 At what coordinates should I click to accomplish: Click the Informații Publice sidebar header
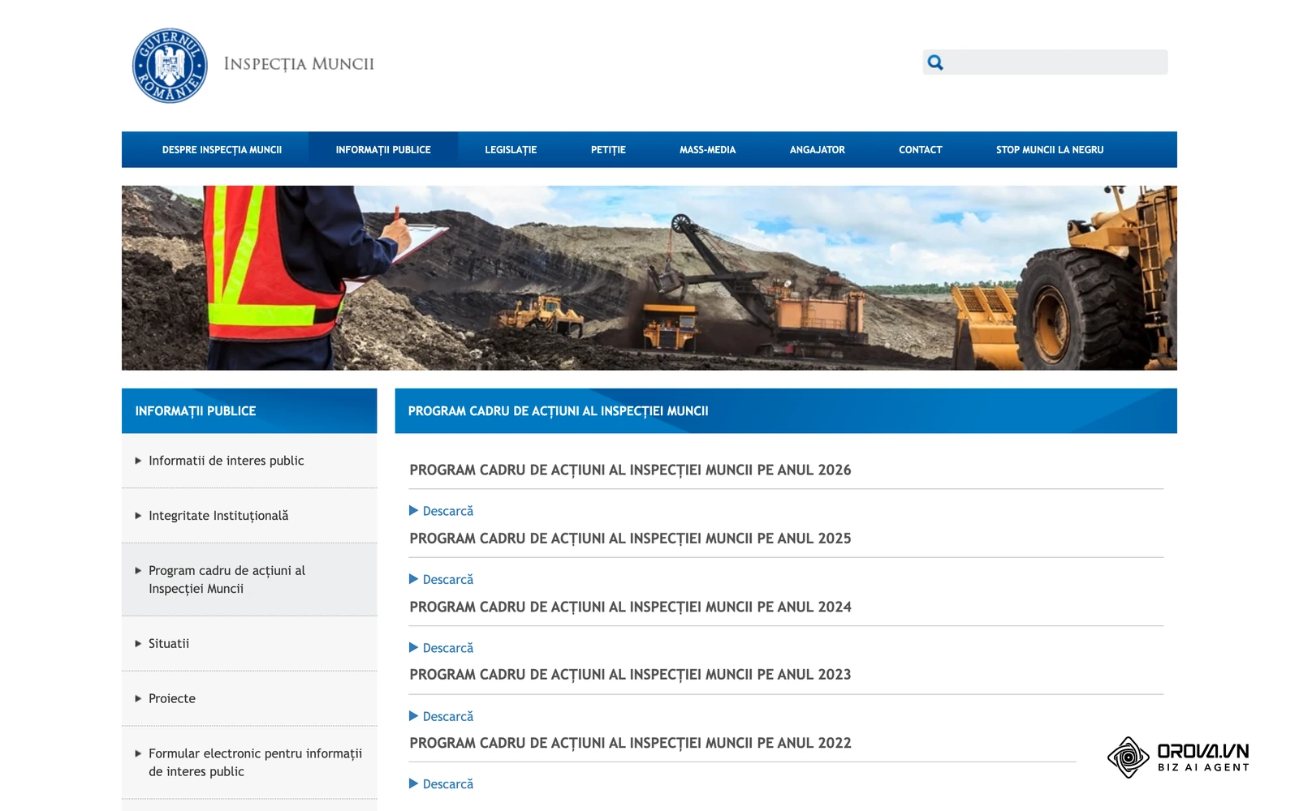pyautogui.click(x=249, y=411)
